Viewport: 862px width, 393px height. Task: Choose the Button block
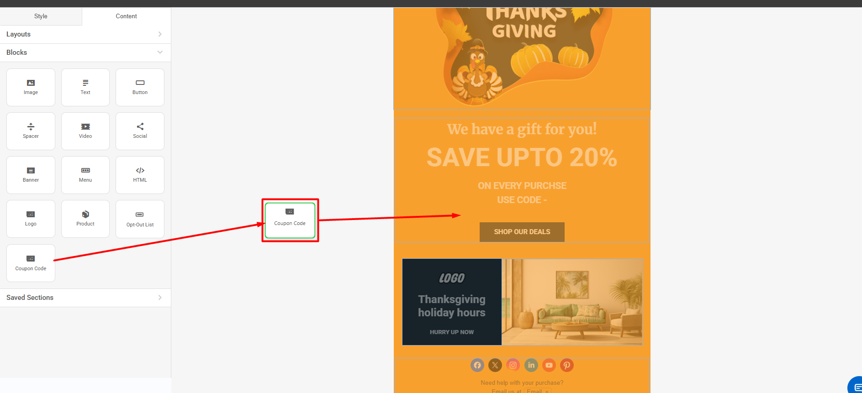click(x=140, y=87)
